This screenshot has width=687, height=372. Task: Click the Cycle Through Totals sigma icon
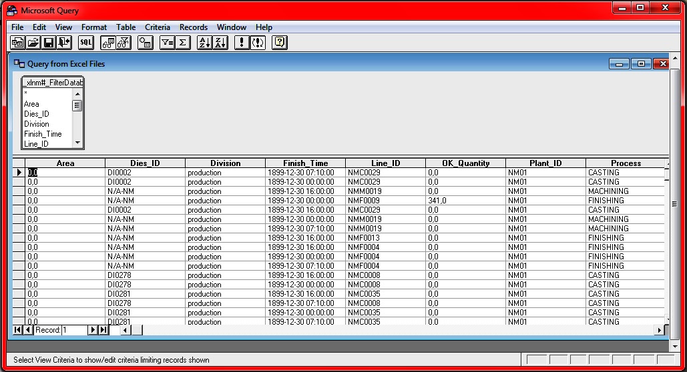183,43
